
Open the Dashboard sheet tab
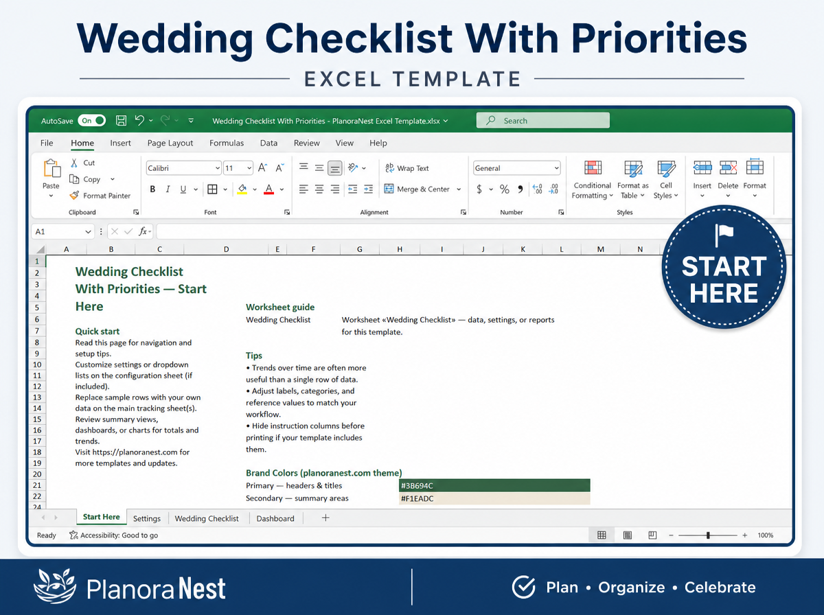tap(275, 518)
